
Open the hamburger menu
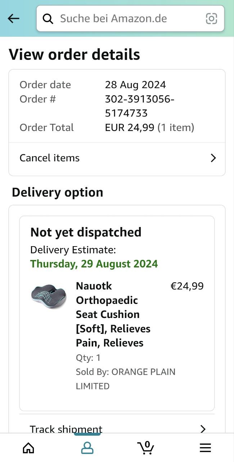pyautogui.click(x=205, y=448)
